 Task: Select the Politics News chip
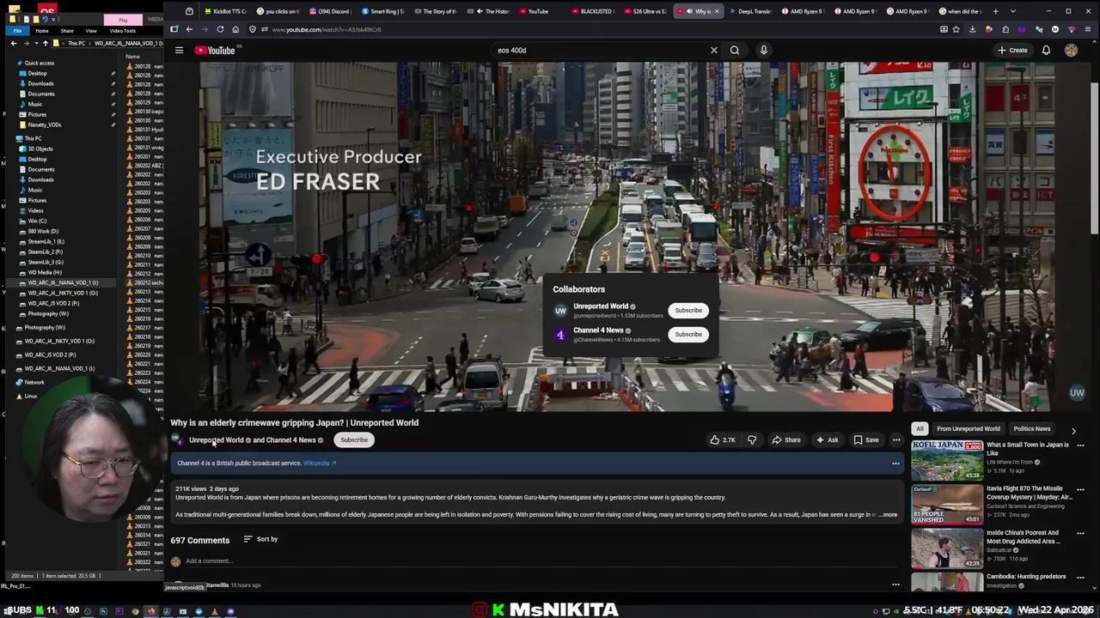(x=1032, y=429)
